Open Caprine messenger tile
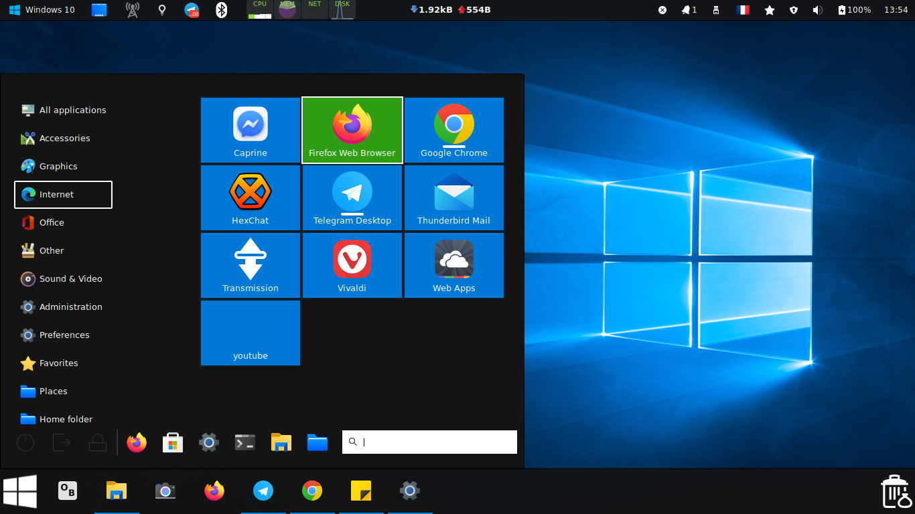 (x=251, y=130)
